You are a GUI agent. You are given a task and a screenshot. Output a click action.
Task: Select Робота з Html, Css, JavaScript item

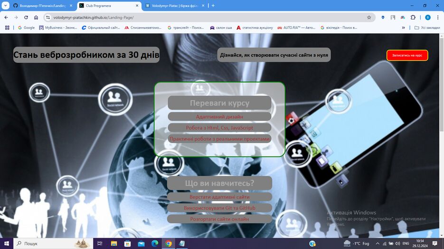pos(219,128)
